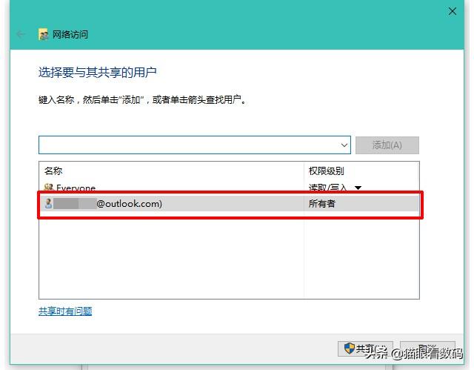474x370 pixels.
Task: Click the 添加(A) button
Action: (387, 145)
